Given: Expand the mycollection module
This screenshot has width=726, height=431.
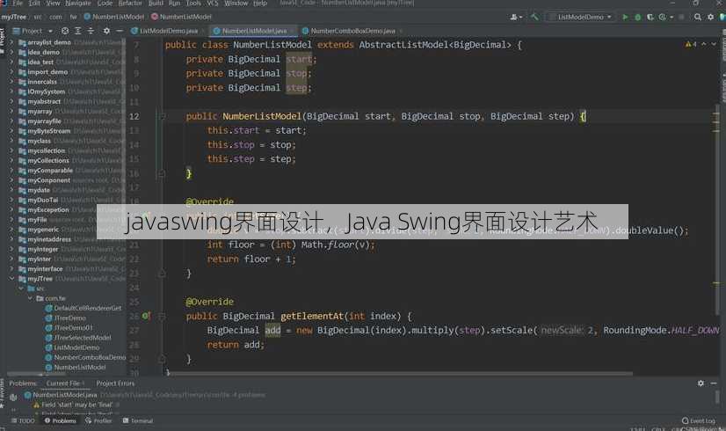Looking at the screenshot, I should click(11, 150).
